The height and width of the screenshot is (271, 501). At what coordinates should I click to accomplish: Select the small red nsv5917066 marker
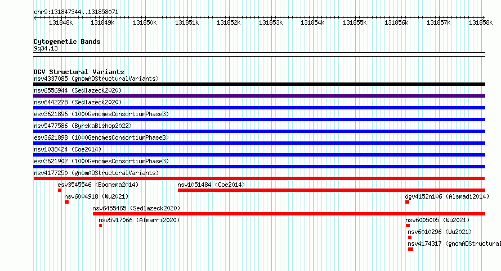click(x=101, y=226)
